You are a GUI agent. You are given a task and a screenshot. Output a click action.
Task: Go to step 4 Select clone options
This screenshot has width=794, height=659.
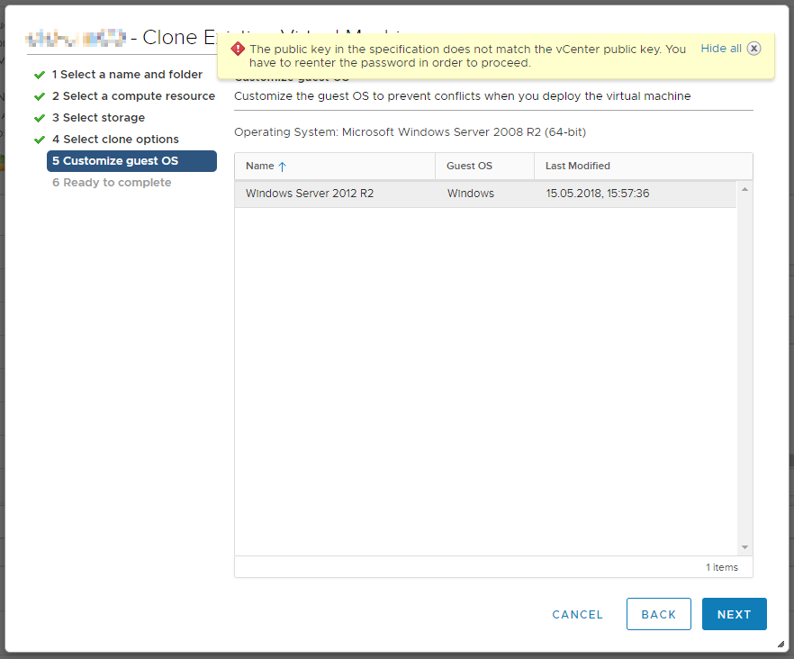point(115,140)
